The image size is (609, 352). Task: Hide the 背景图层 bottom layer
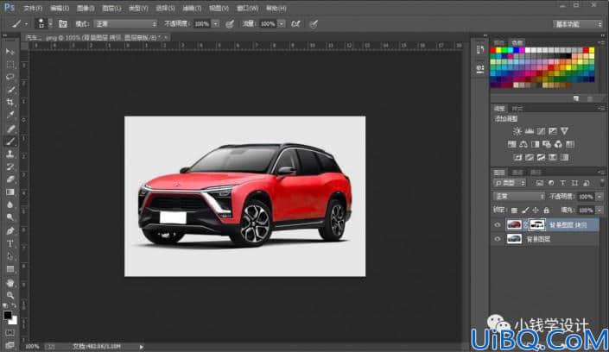coord(498,239)
